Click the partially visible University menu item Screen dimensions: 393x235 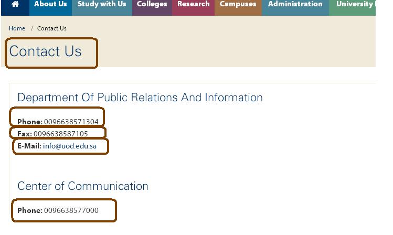354,4
